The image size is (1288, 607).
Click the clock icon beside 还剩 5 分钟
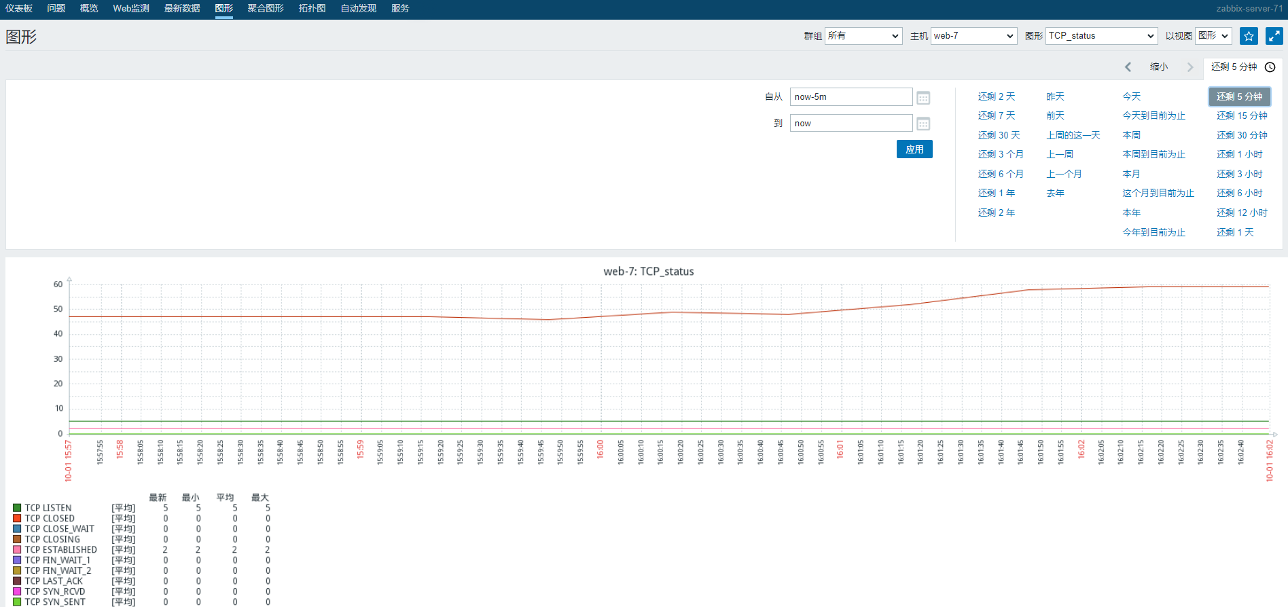tap(1270, 67)
